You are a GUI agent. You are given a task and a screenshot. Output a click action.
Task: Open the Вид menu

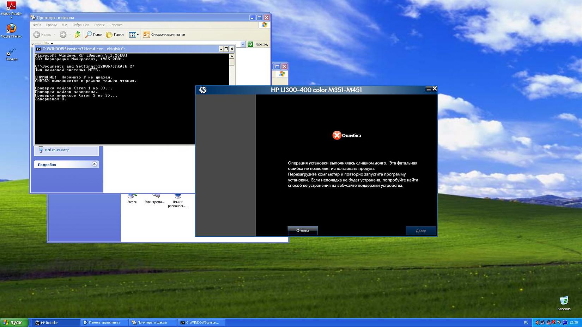click(x=65, y=25)
